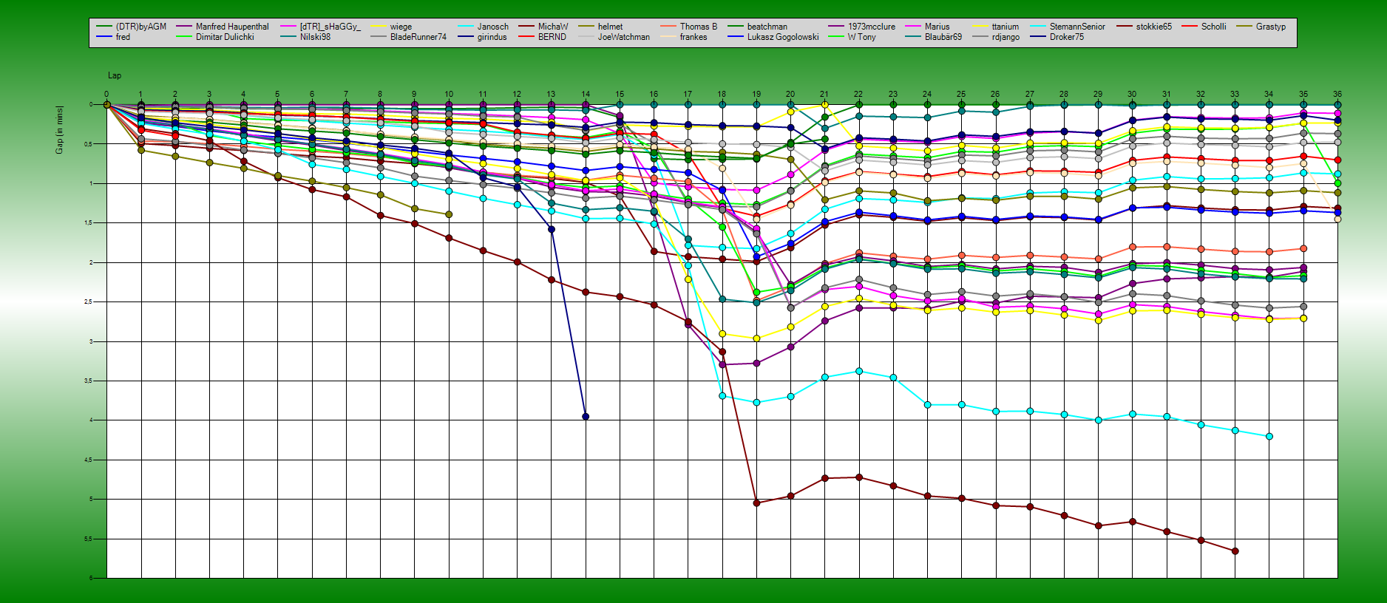Screen dimensions: 1387x603
Task: Select wiege in the legend
Action: click(401, 27)
